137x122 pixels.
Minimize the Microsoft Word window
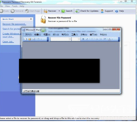pyautogui.click(x=105, y=29)
